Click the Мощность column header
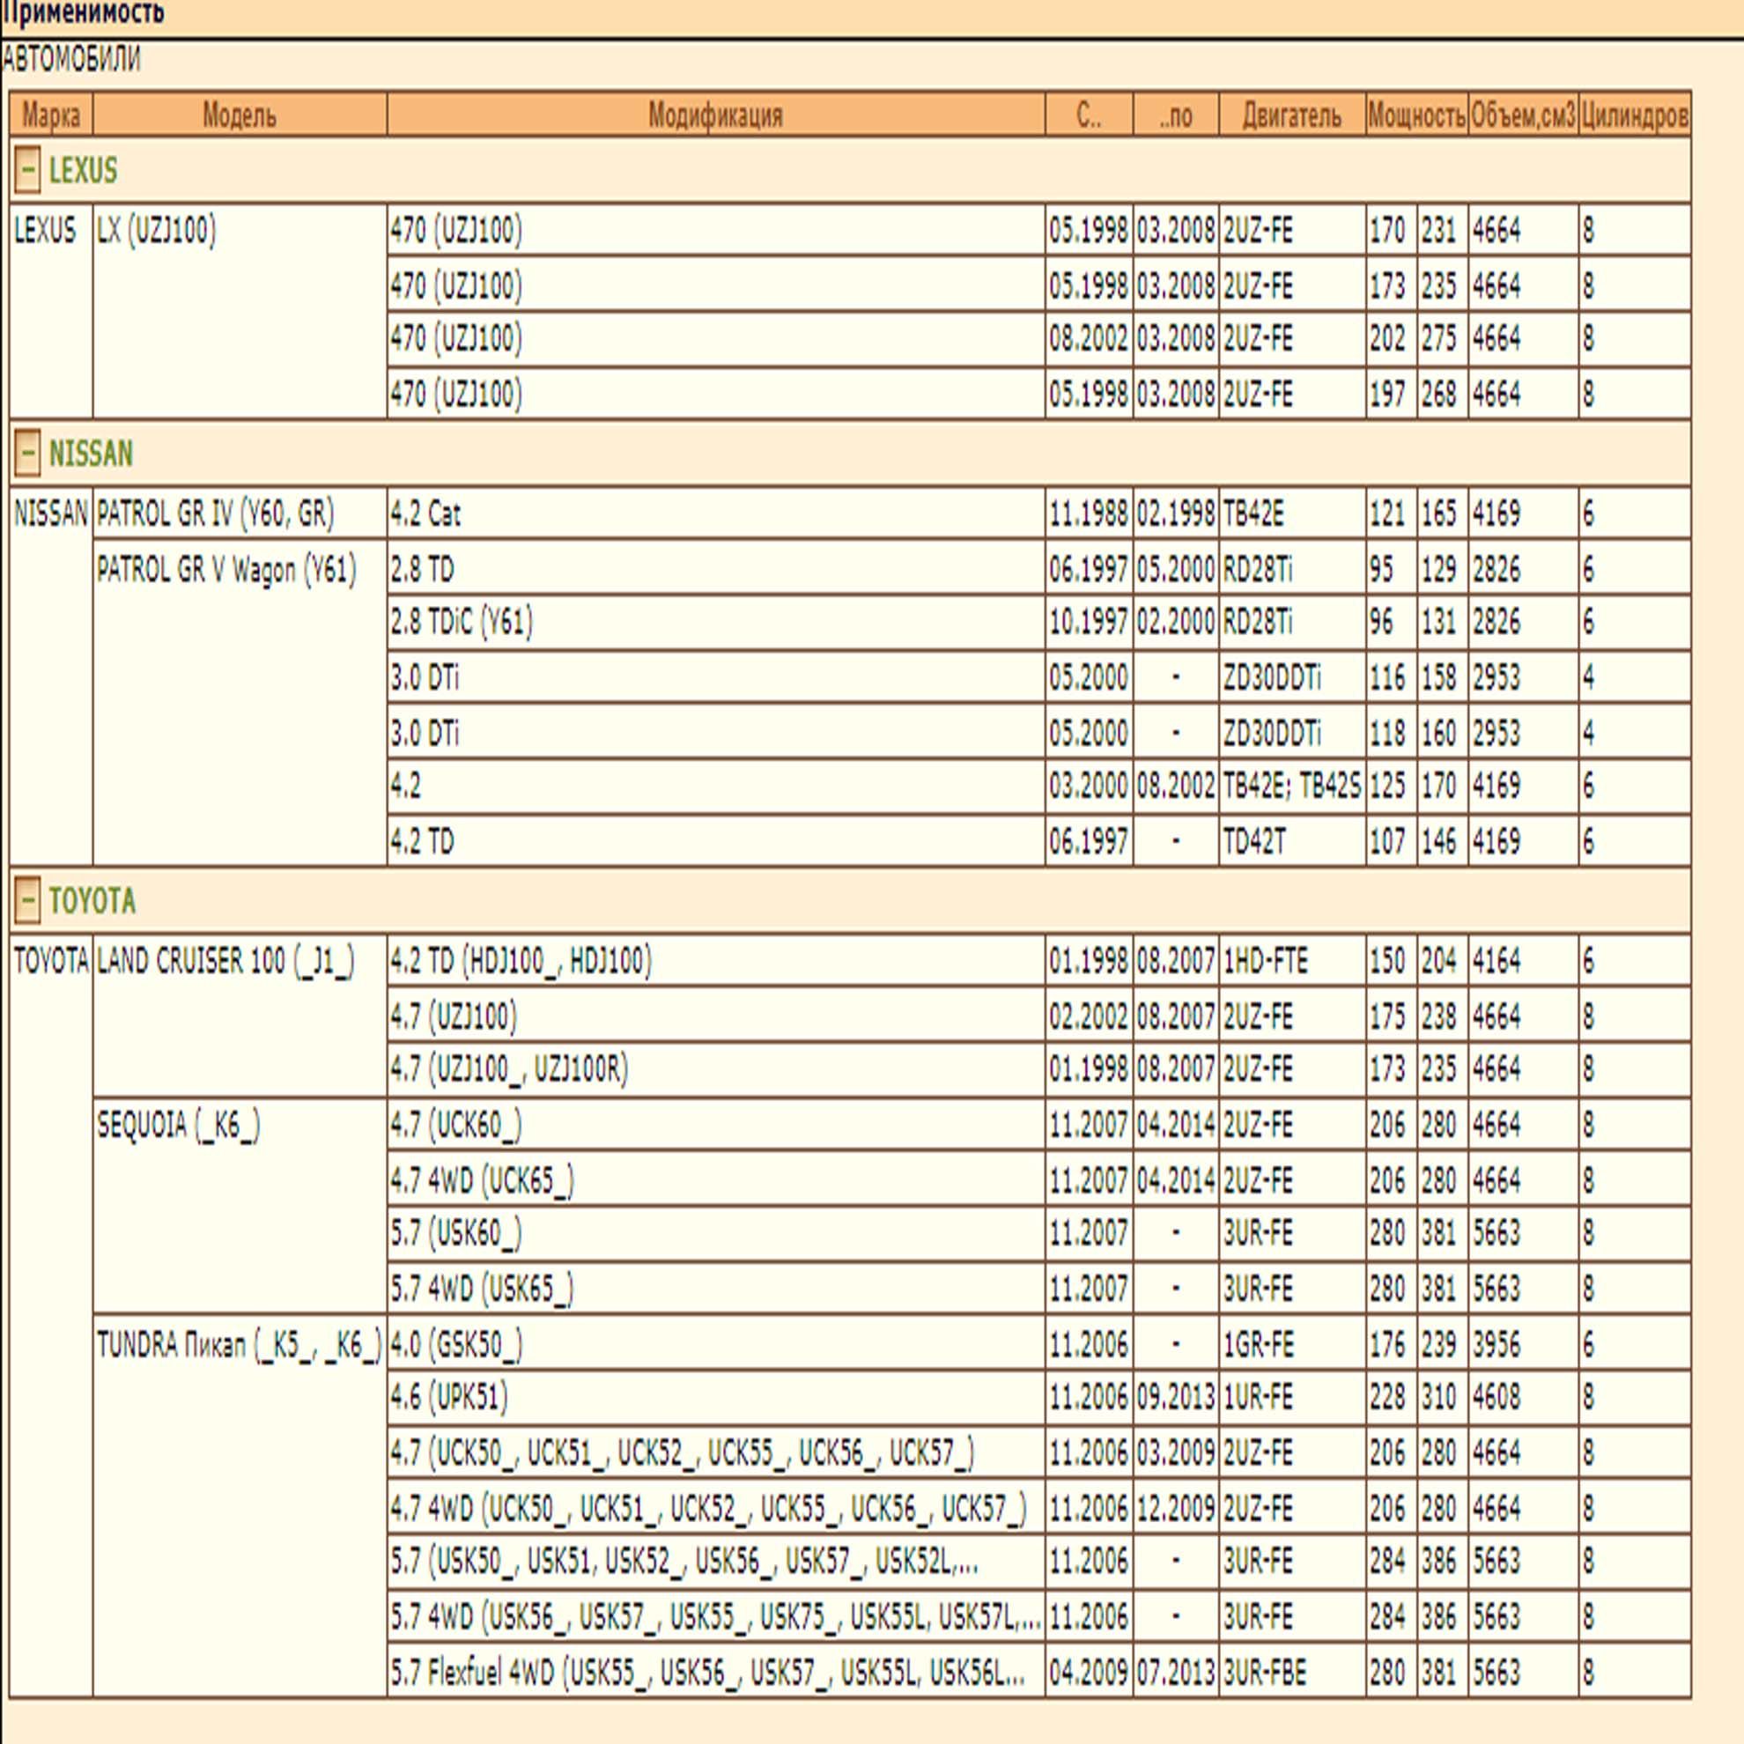 point(1416,115)
